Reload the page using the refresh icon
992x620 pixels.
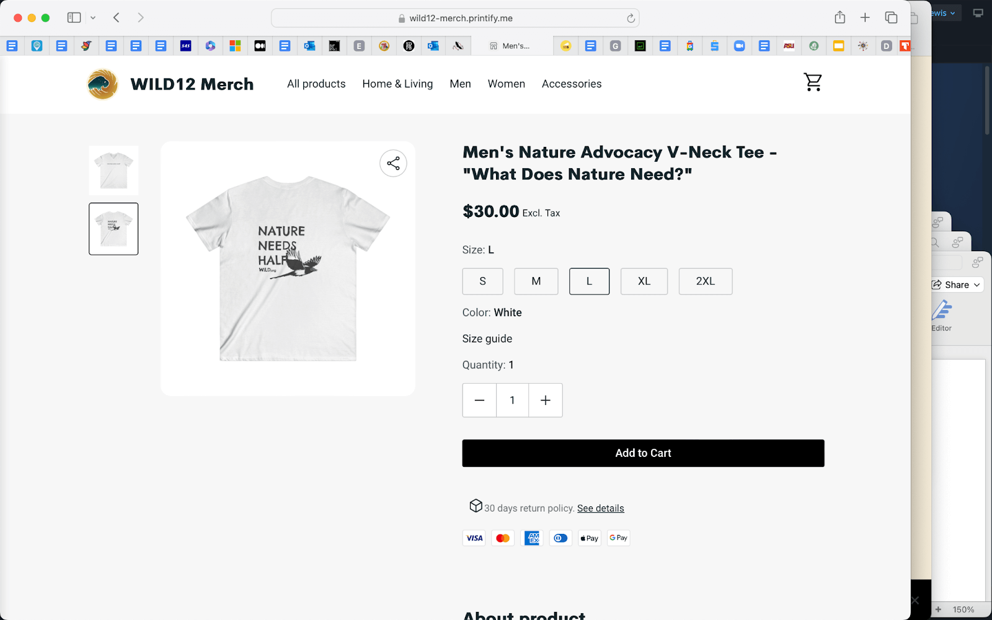click(630, 18)
